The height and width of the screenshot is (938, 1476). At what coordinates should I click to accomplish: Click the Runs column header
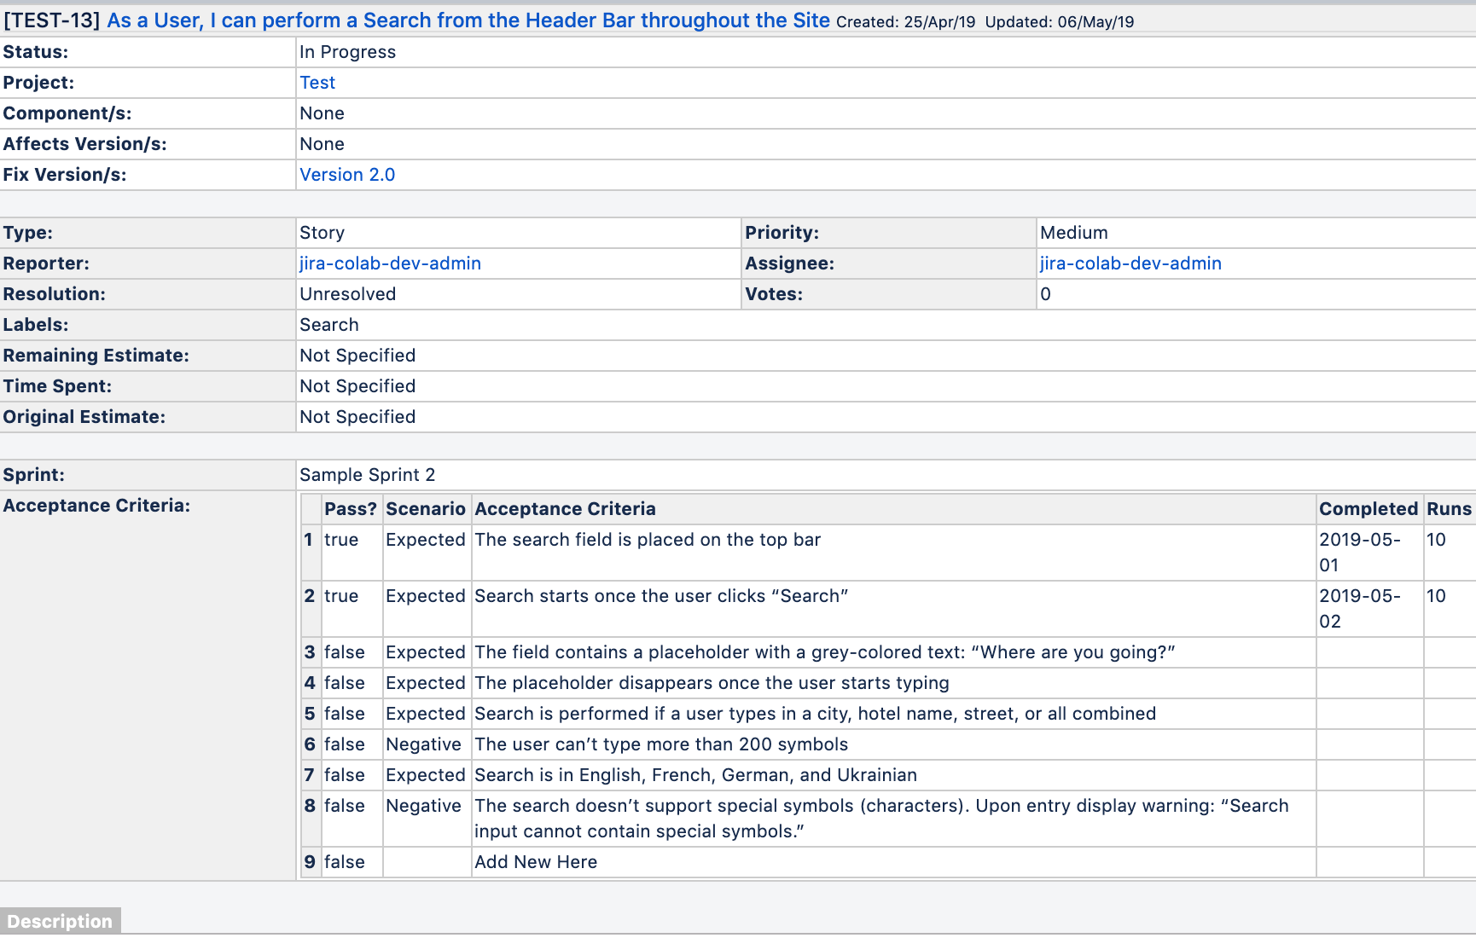1449,509
